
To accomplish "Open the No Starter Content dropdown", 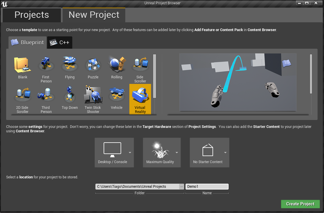I will click(x=209, y=153).
